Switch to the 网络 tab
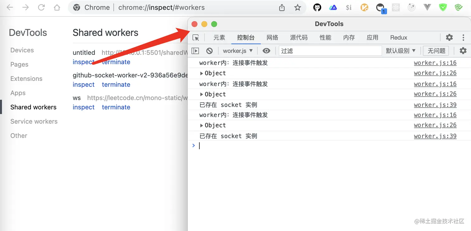 click(272, 37)
